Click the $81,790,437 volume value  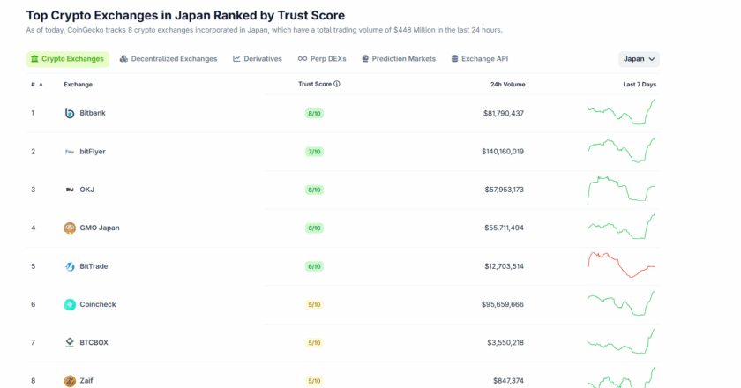[x=504, y=114]
